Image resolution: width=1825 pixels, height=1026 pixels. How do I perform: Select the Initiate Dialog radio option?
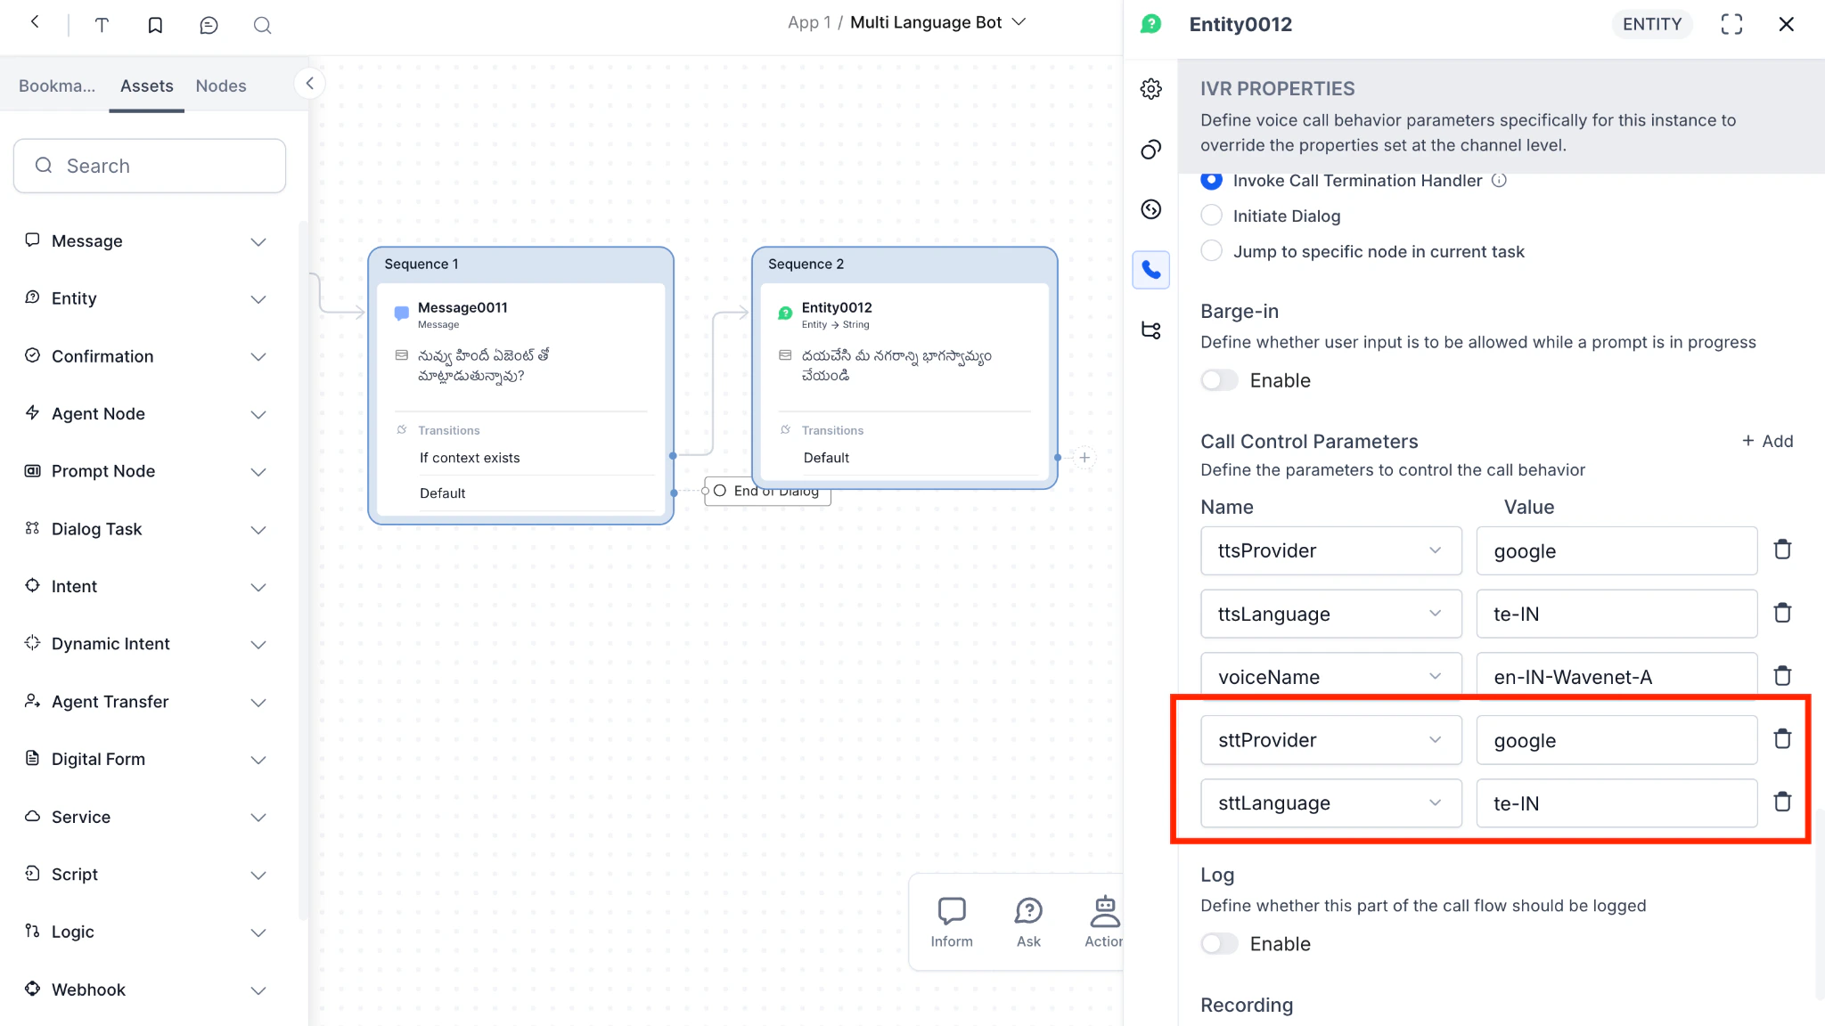[x=1212, y=216]
